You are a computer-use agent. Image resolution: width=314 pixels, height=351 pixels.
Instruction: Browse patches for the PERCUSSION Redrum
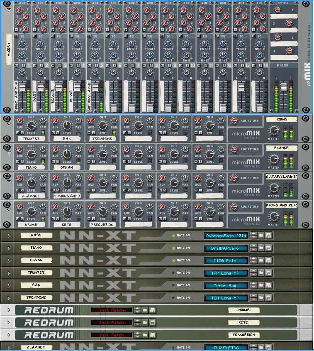(145, 335)
